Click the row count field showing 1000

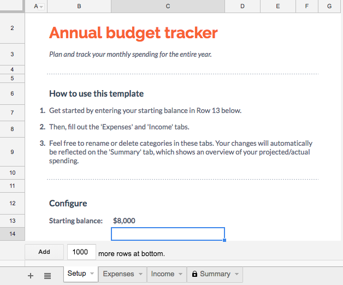[x=80, y=252]
